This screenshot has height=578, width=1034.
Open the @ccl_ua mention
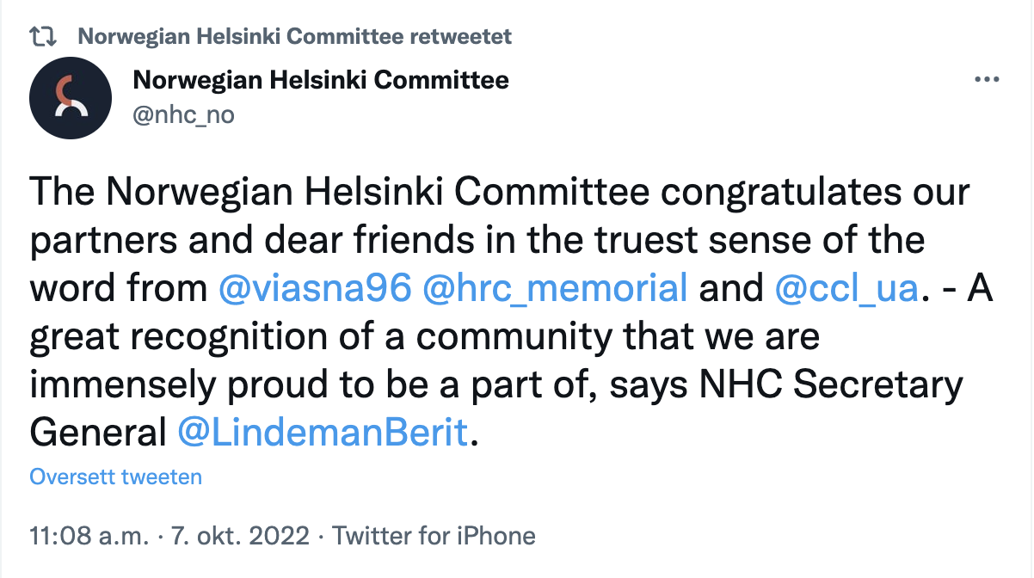846,289
